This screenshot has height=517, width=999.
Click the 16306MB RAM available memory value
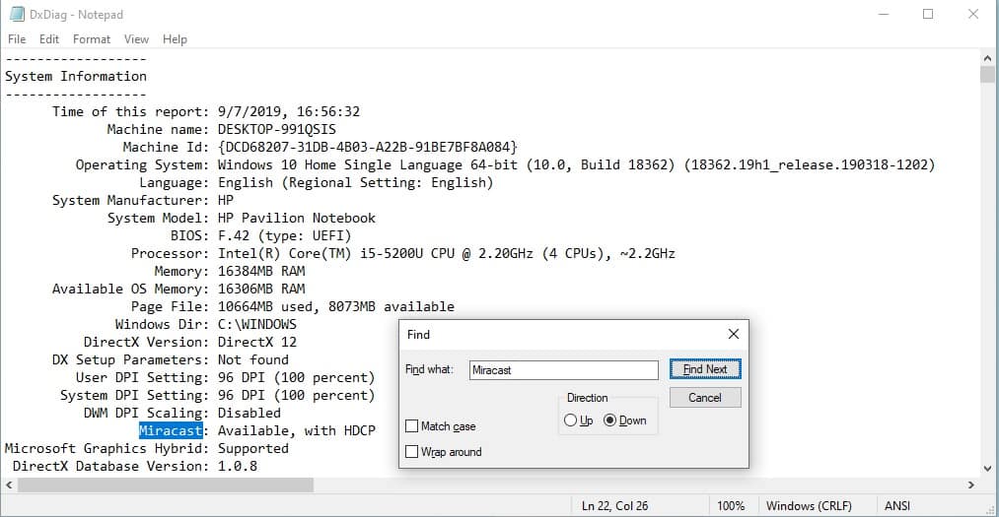point(261,289)
